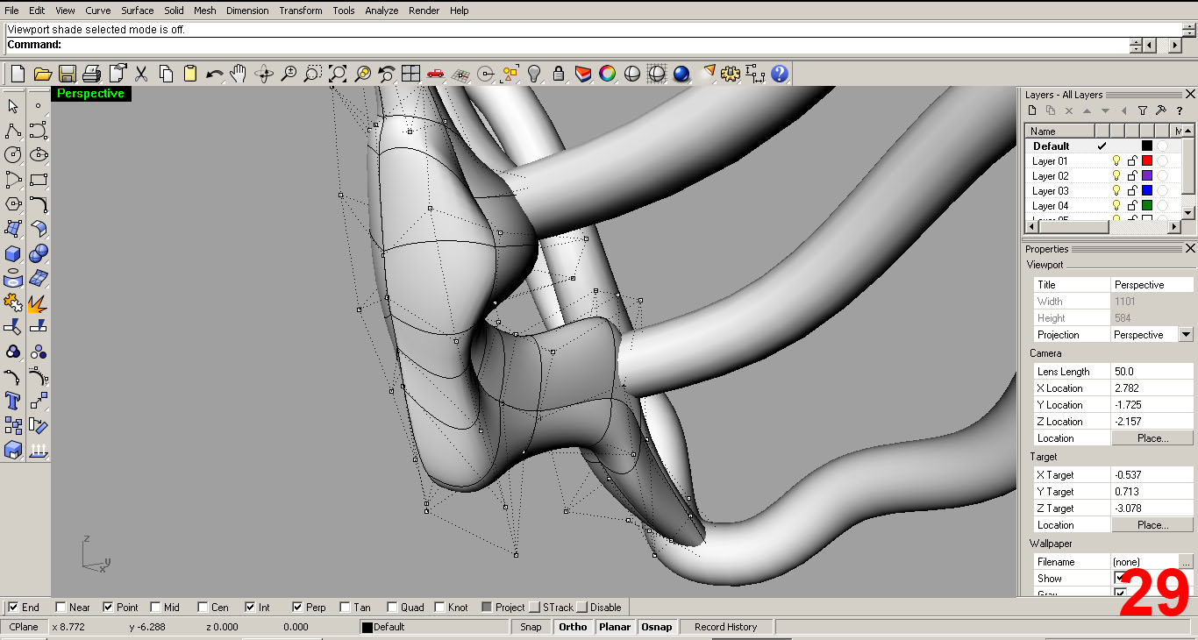
Task: Create a new document from toolbar
Action: coord(17,74)
